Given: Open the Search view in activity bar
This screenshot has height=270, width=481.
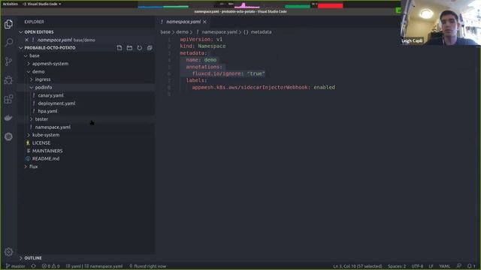Looking at the screenshot, I should 8,42.
